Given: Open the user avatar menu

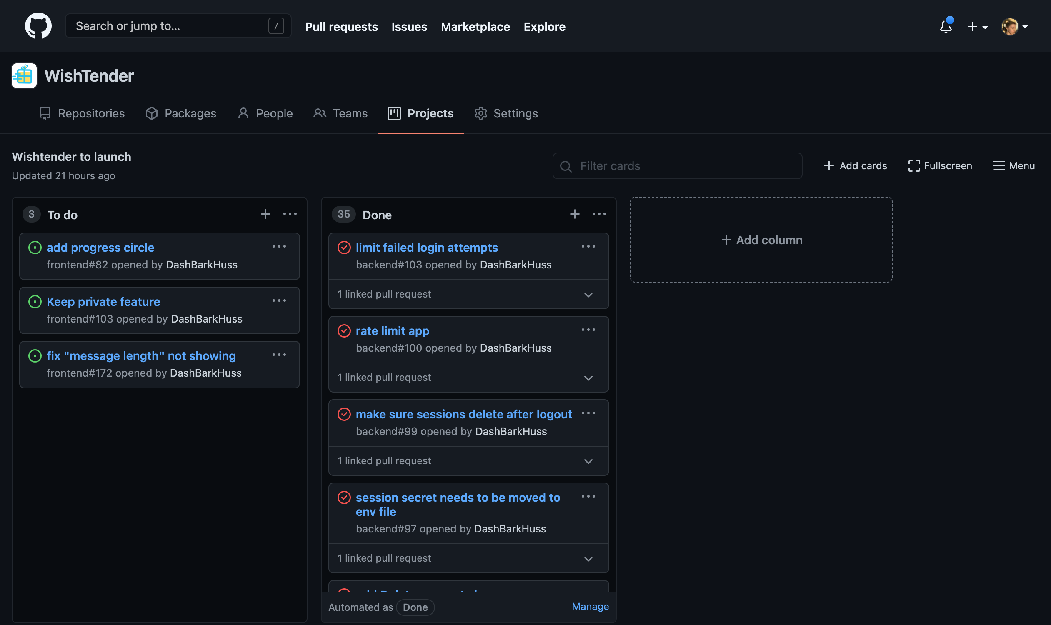Looking at the screenshot, I should [1014, 27].
